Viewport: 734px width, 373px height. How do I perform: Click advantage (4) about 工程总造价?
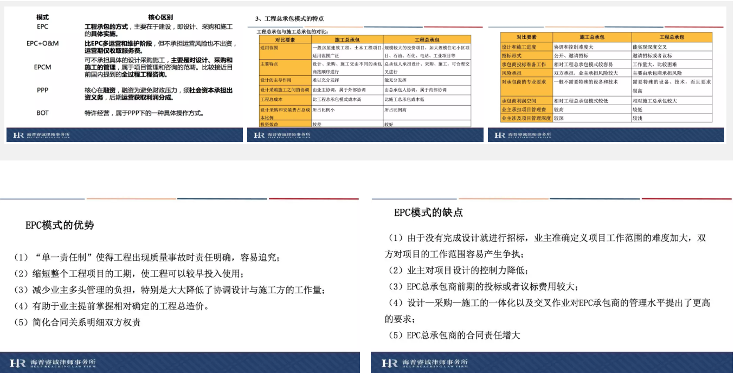coord(112,306)
